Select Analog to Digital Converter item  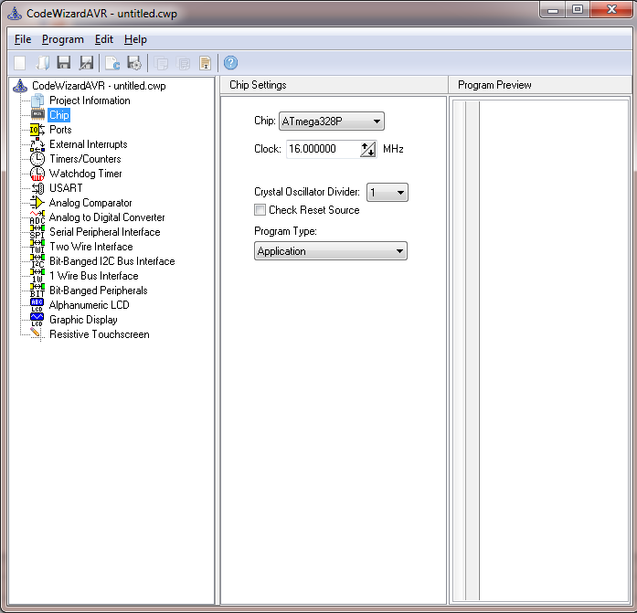click(107, 217)
